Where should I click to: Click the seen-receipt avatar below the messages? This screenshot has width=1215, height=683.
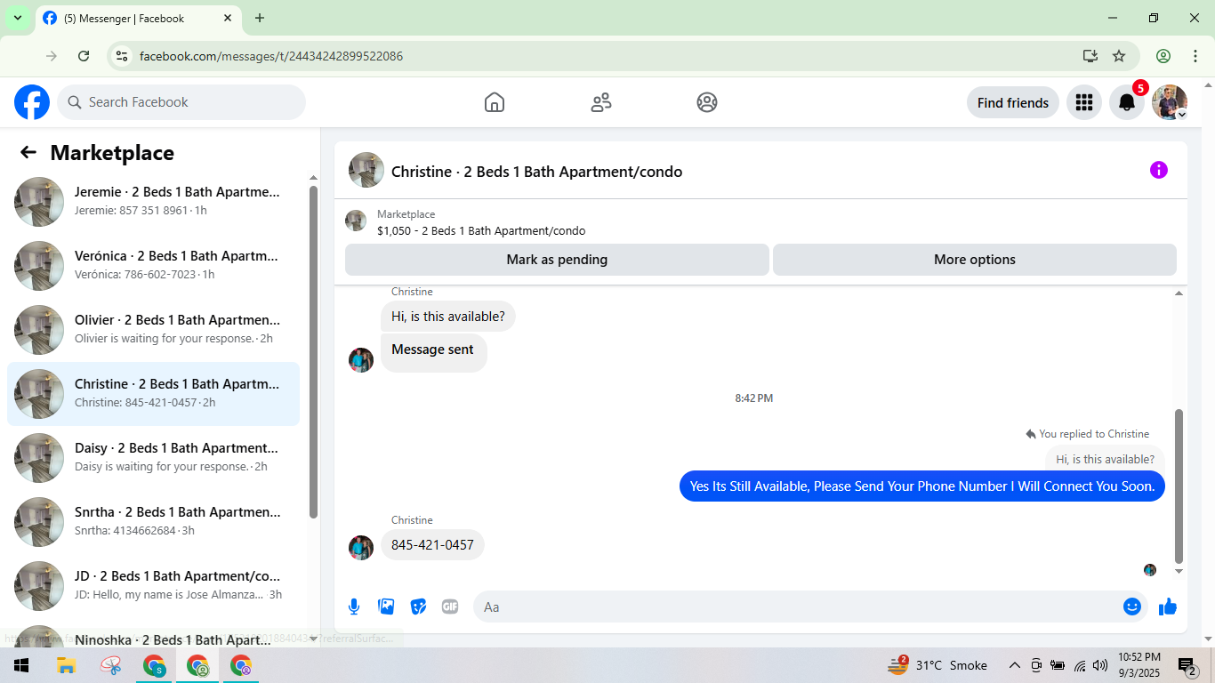[1150, 569]
